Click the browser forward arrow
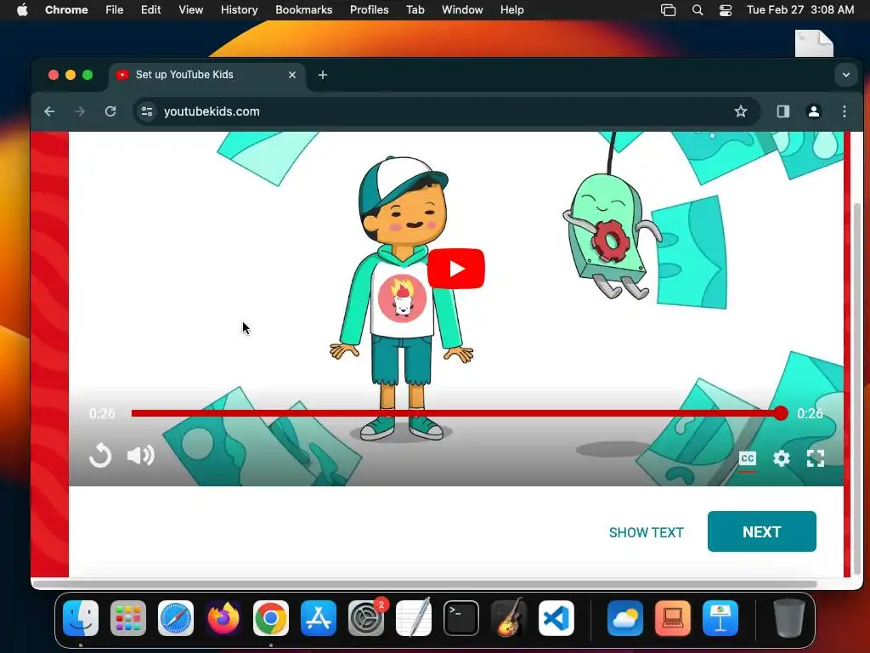Screen dimensions: 870x653 80,111
